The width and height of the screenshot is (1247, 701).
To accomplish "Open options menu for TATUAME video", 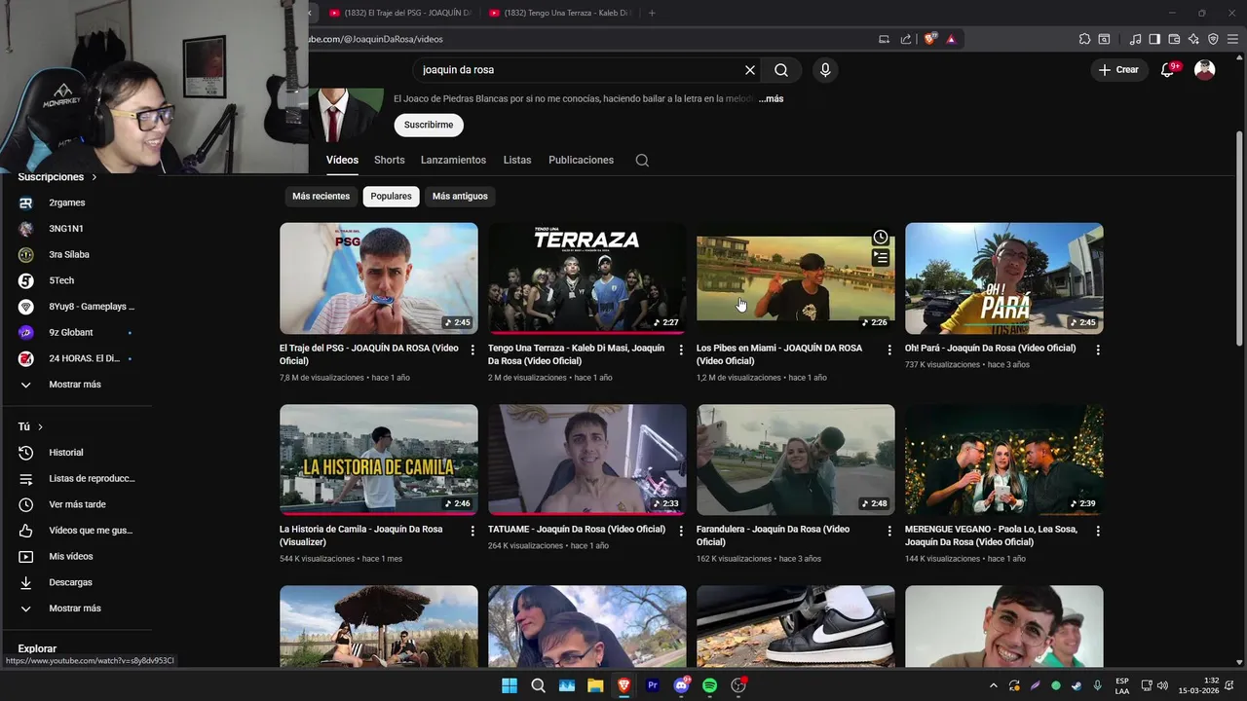I will click(x=681, y=531).
